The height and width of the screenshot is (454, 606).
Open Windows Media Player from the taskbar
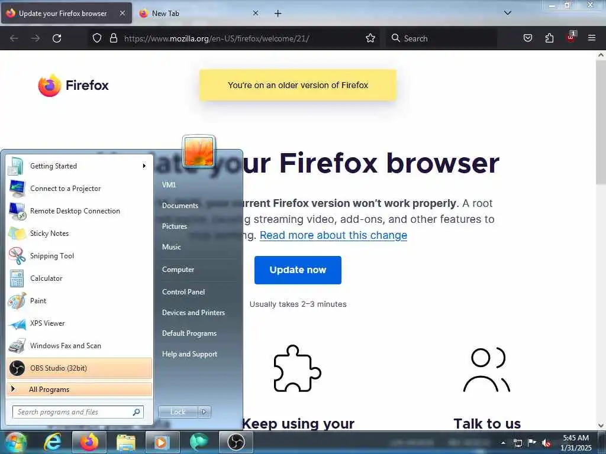(162, 442)
